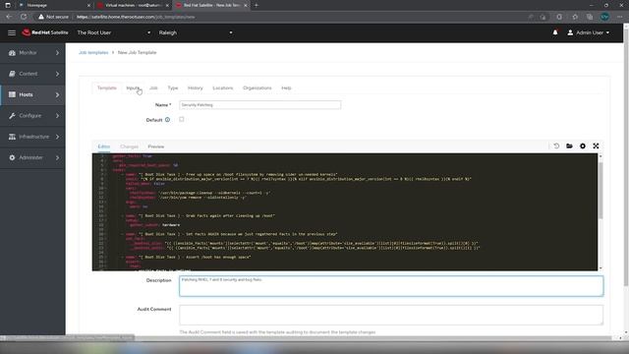
Task: Import file using folder icon in editor
Action: [569, 146]
